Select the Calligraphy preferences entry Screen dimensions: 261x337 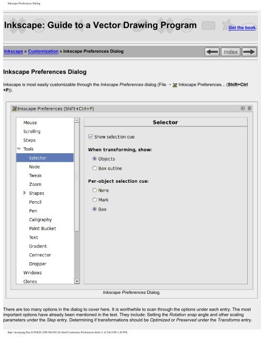[41, 220]
